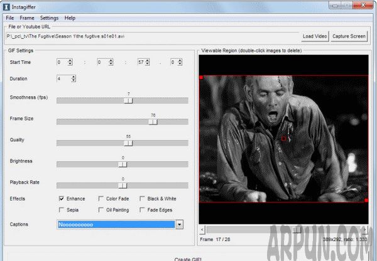
Task: Click the Load Video button
Action: pyautogui.click(x=315, y=36)
